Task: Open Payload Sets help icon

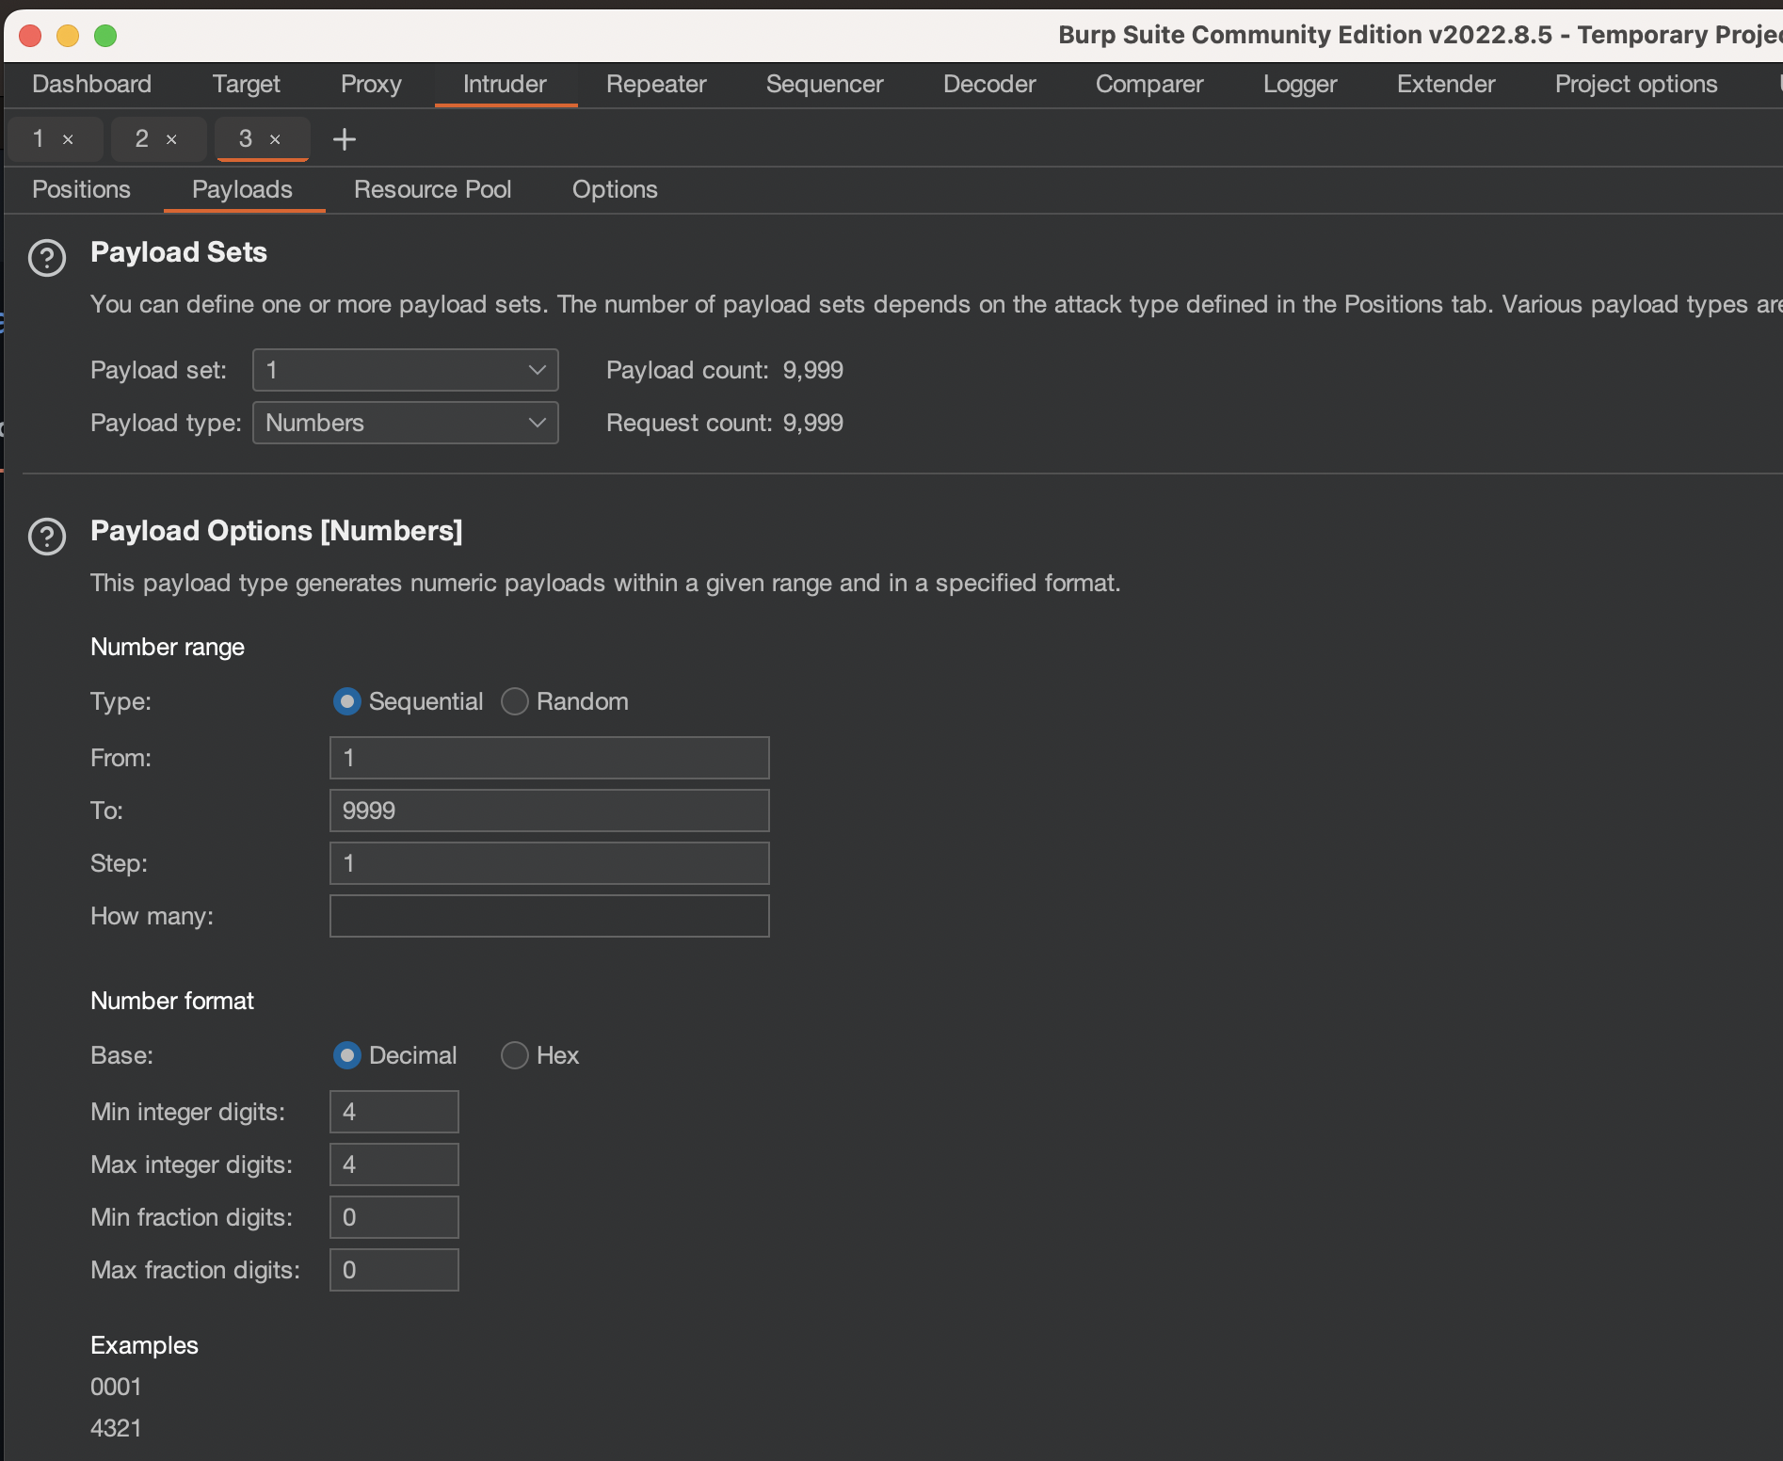Action: click(x=47, y=258)
